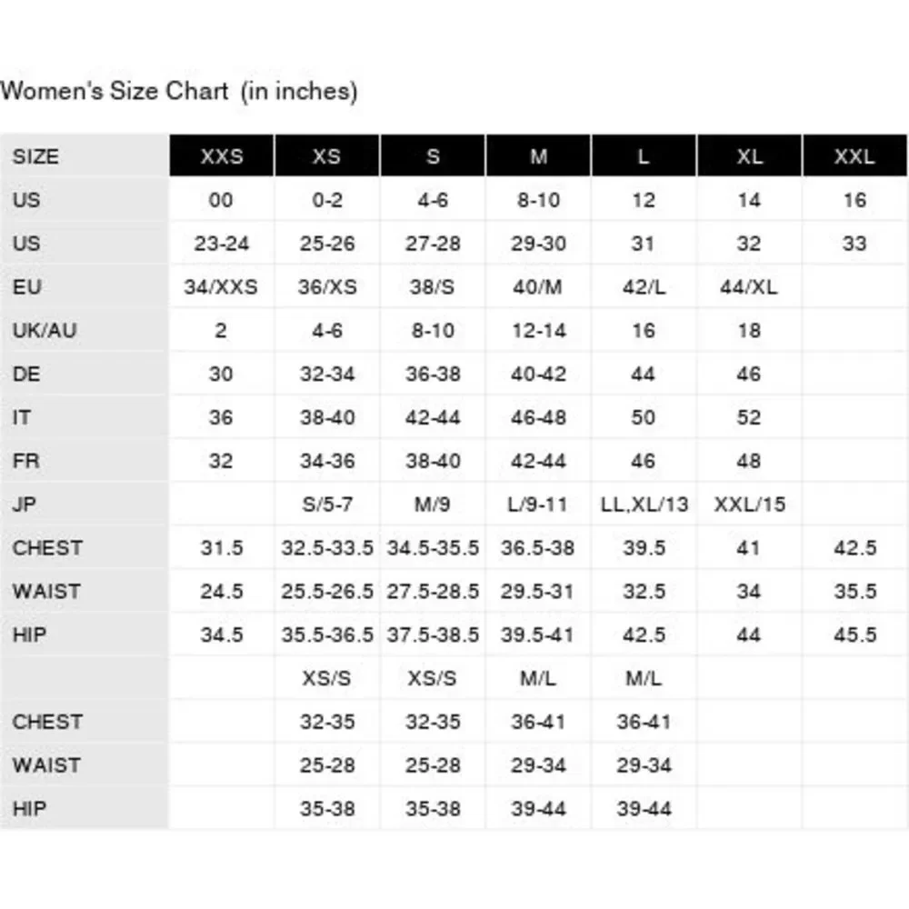
Task: Click the XXL size column header
Action: tap(854, 156)
